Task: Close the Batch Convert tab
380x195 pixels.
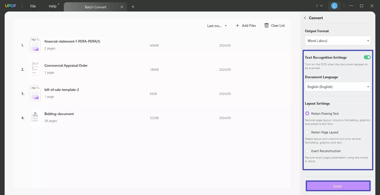Action: (122, 7)
